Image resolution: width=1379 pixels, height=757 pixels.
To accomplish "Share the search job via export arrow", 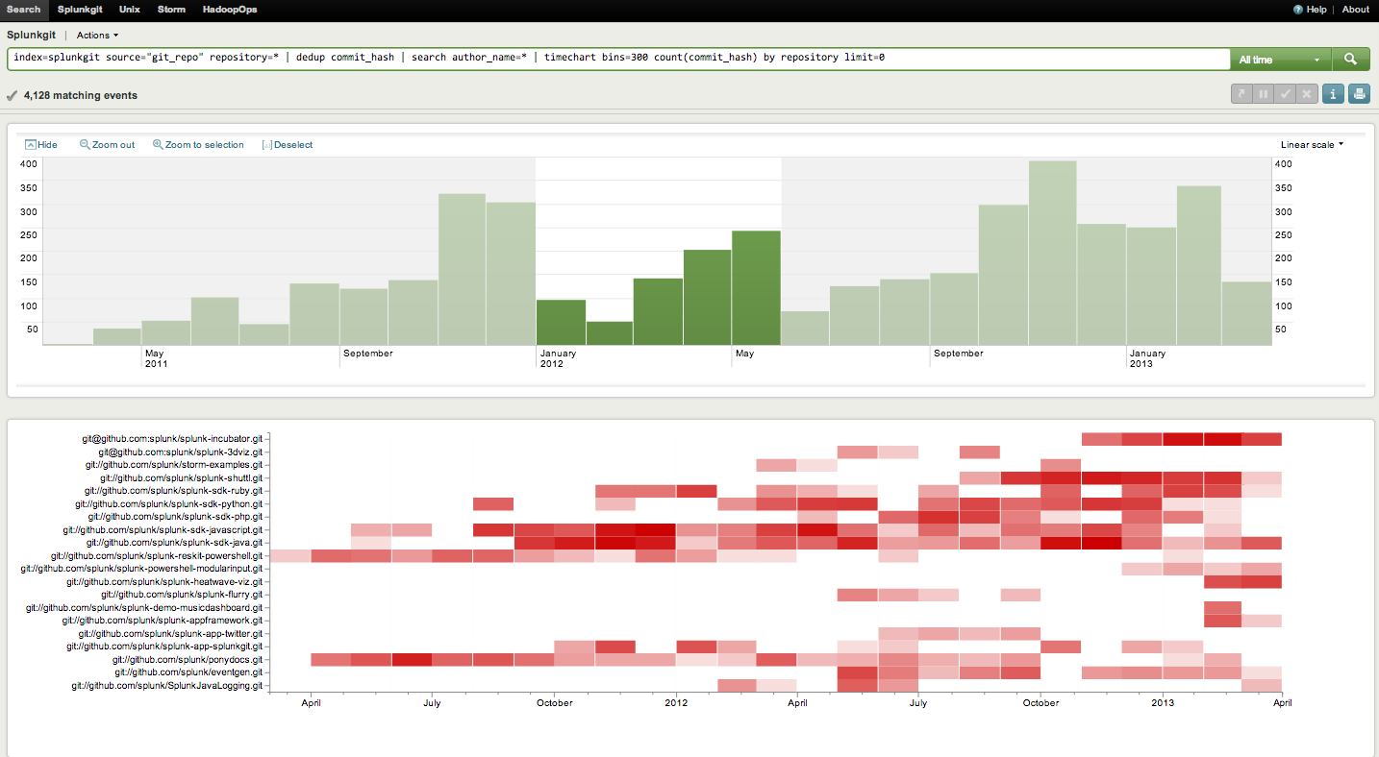I will [x=1240, y=93].
